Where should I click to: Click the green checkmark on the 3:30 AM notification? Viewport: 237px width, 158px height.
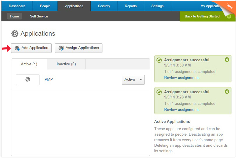click(159, 60)
